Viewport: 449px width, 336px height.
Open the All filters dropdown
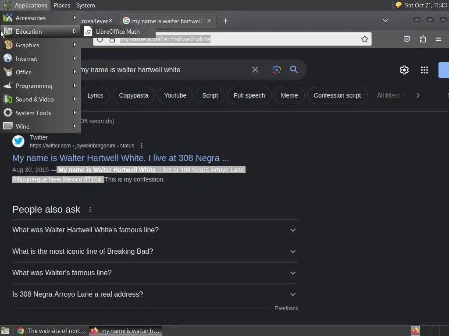tap(391, 95)
